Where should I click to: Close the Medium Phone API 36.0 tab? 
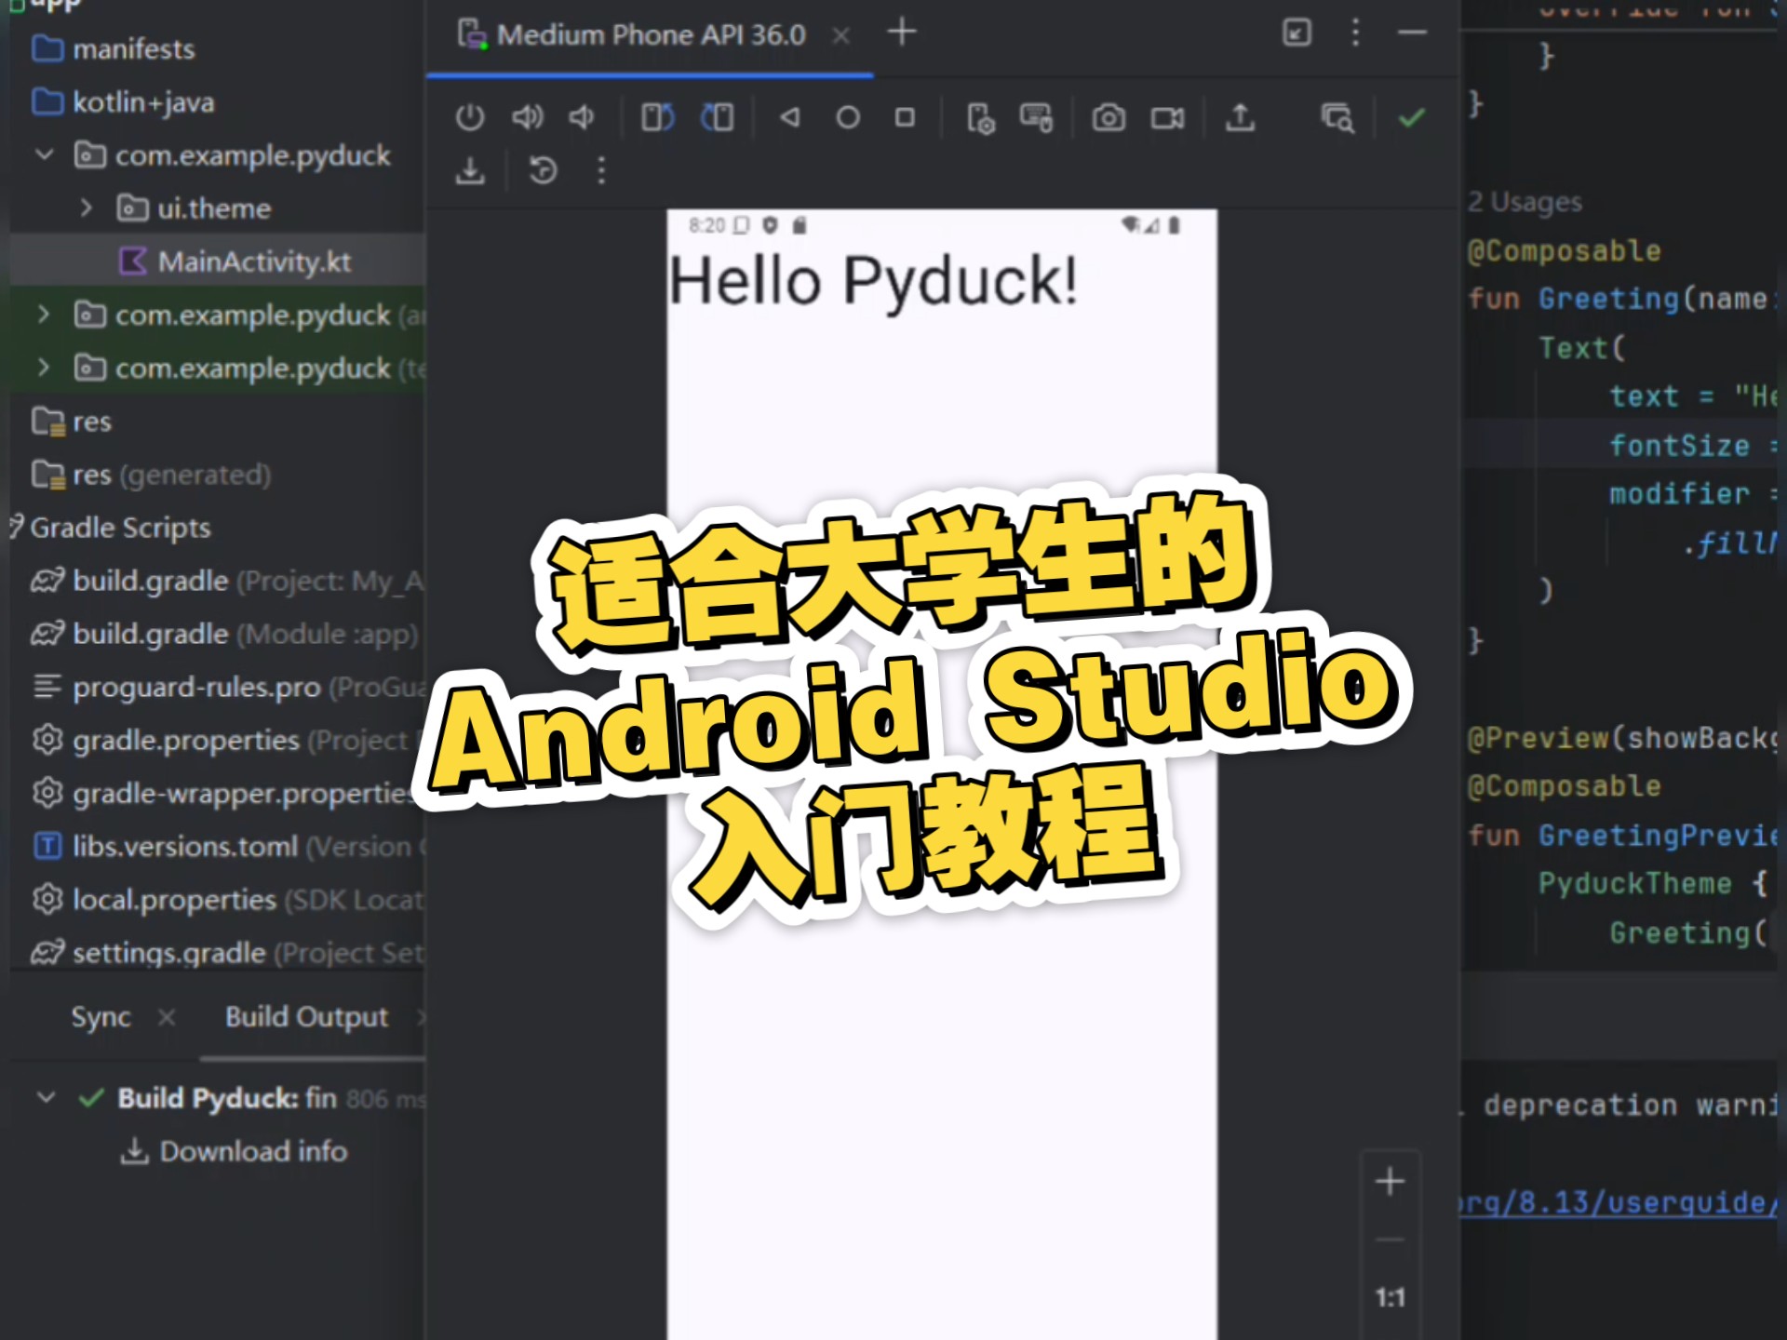(x=840, y=35)
